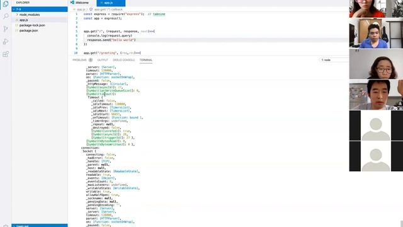Click the callback symbol icon in breadcrumb
Viewport: 403px width, 227px height.
point(91,9)
